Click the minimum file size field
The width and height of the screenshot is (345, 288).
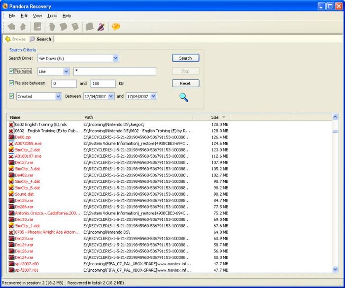pos(64,84)
